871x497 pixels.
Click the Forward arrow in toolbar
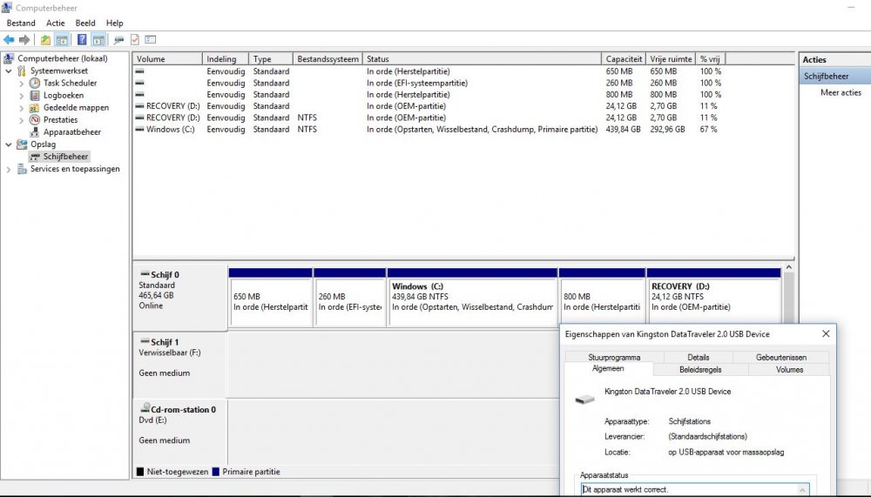[24, 40]
